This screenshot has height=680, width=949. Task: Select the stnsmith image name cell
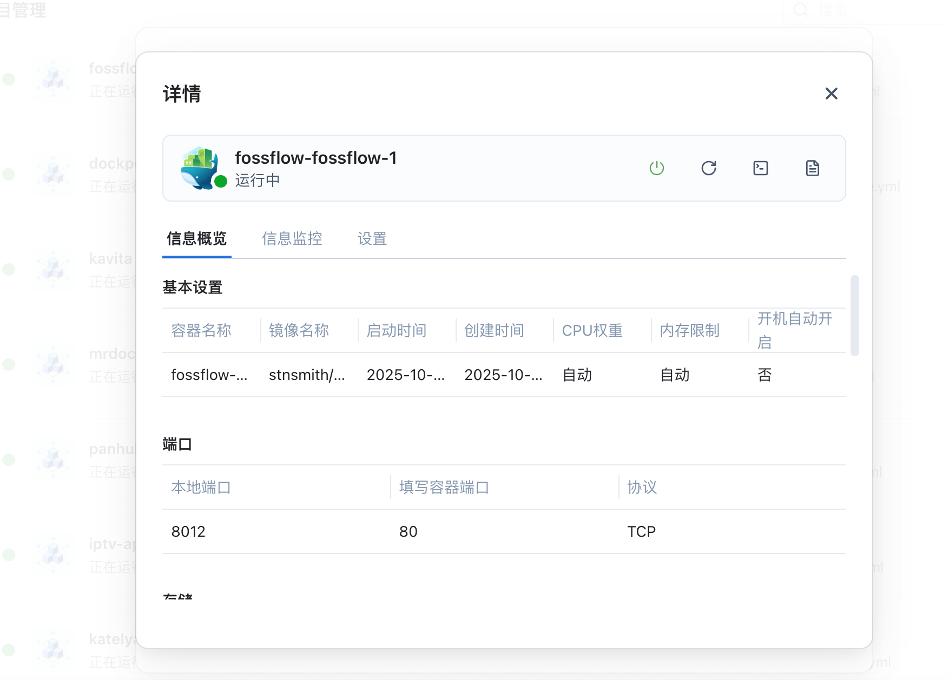tap(306, 375)
